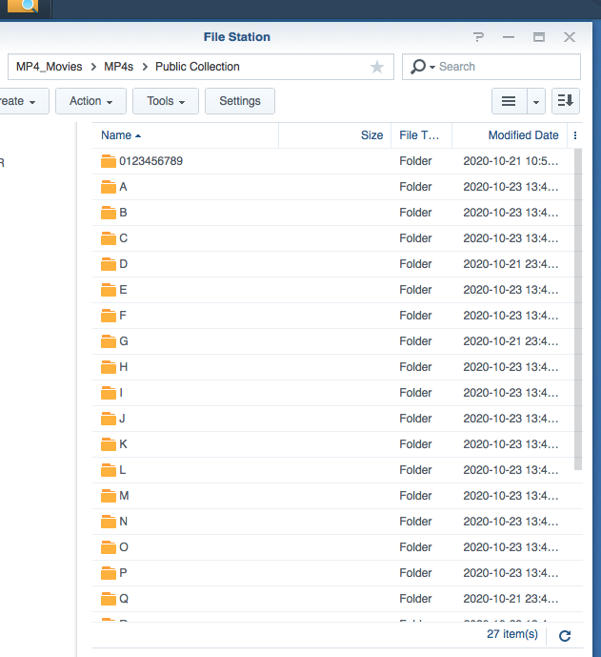Open the Tools dropdown menu
601x657 pixels.
point(166,101)
